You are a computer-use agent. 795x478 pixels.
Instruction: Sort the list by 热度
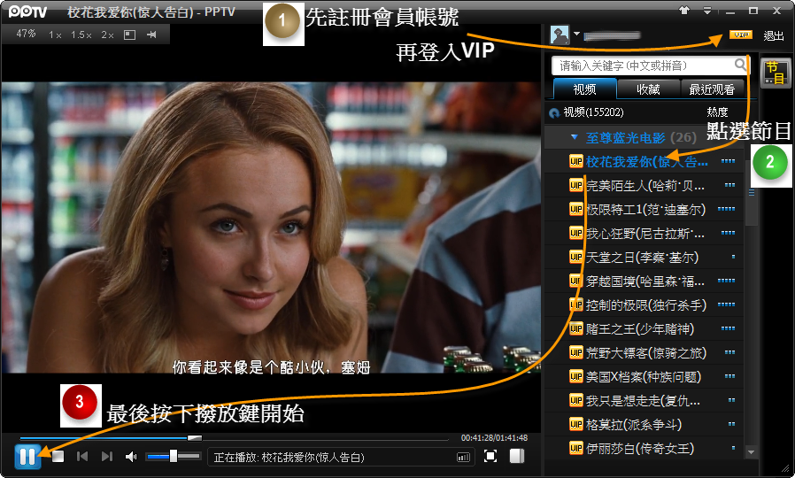pyautogui.click(x=717, y=112)
